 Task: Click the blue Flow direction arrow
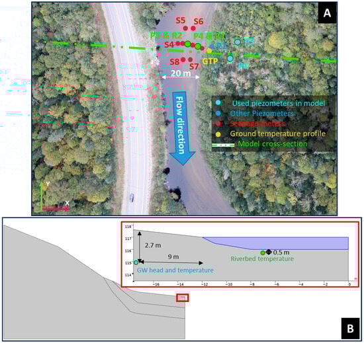point(182,128)
